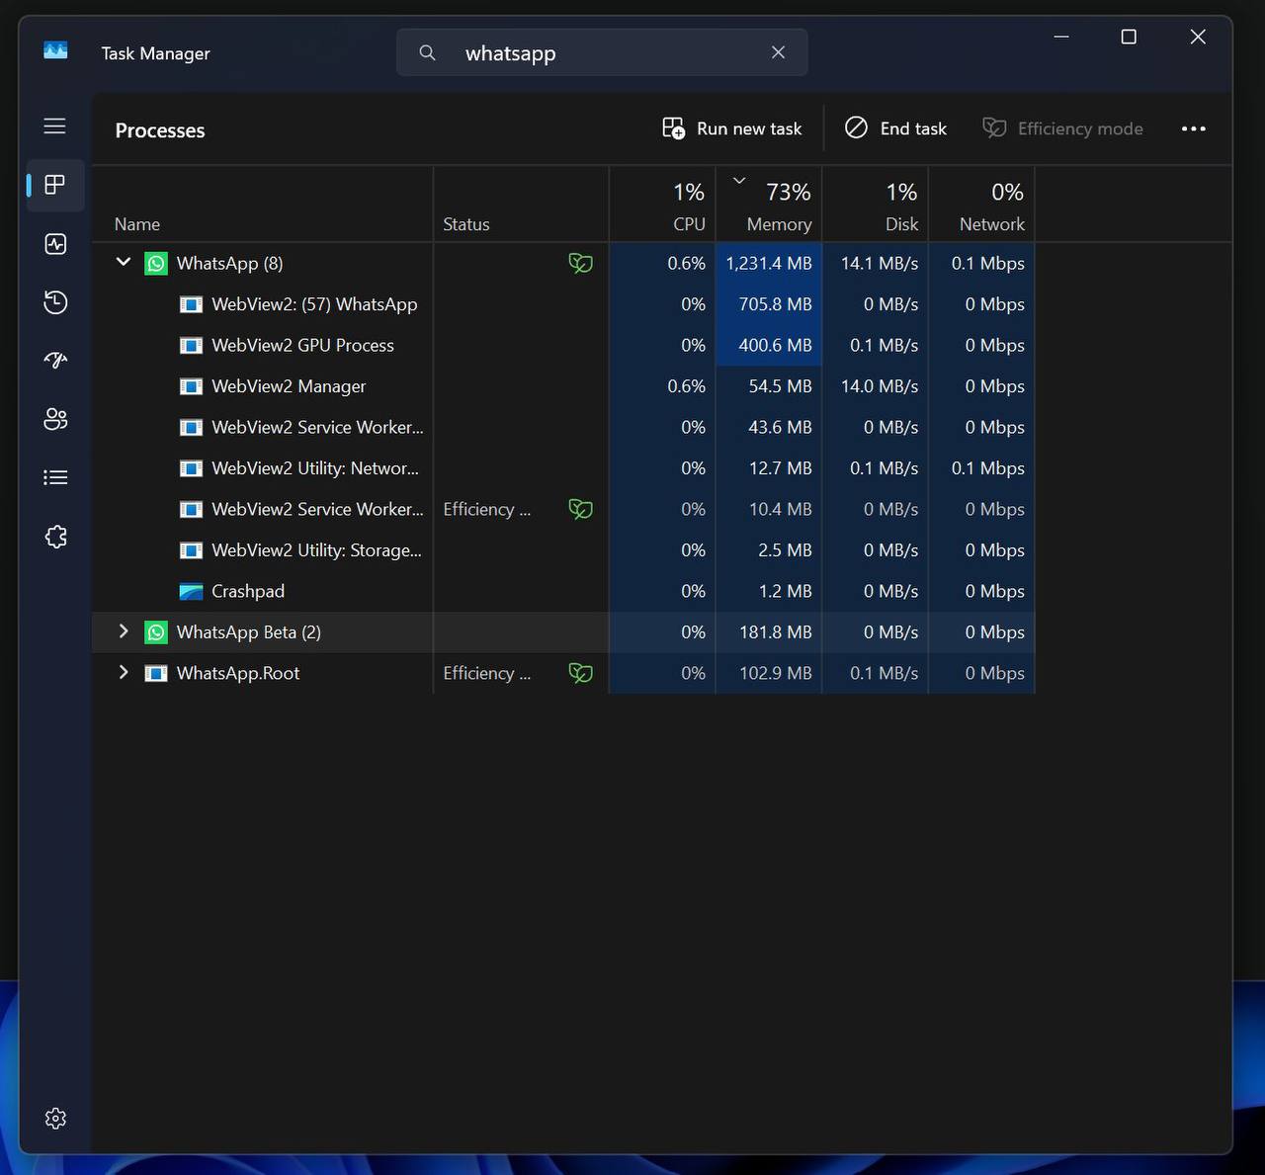Open the three-dot more options menu

pyautogui.click(x=1193, y=128)
